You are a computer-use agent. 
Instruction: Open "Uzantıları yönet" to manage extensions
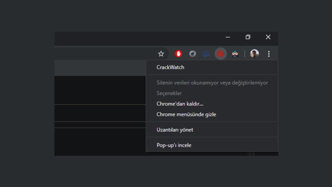(175, 130)
